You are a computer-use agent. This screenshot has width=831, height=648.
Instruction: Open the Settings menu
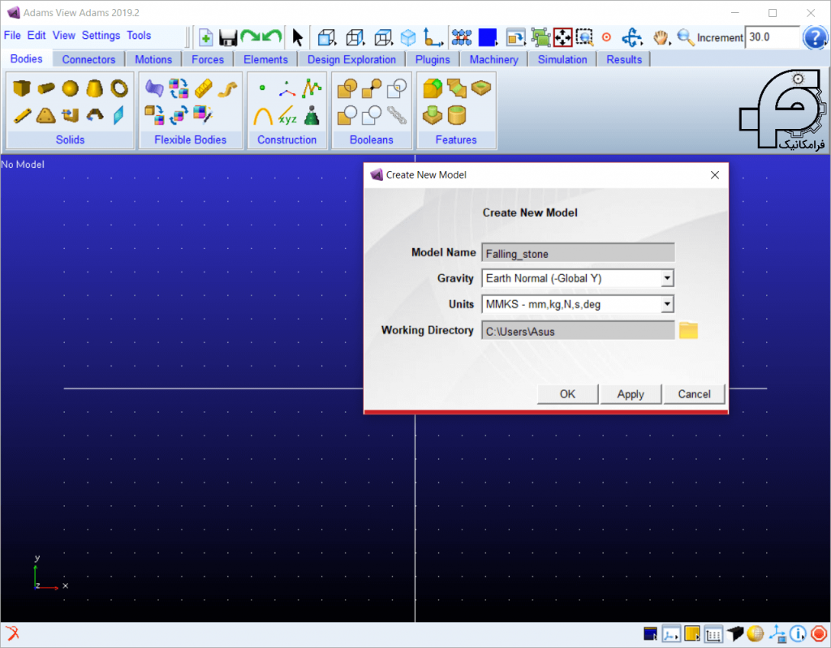coord(101,36)
